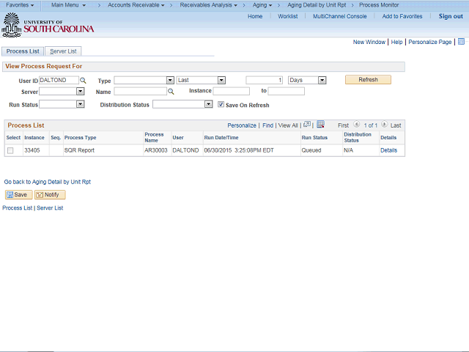Switch to the Server List tab
The image size is (469, 352).
tap(63, 51)
